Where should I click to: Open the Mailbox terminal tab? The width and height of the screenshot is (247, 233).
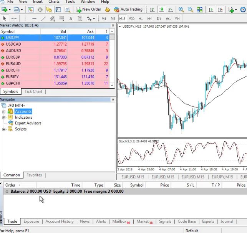[x=121, y=221]
